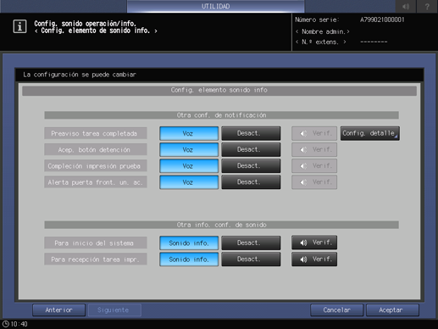Open the UTILIDAD tab
438x329 pixels.
[215, 6]
